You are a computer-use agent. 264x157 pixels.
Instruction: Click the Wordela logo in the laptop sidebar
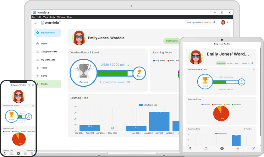pyautogui.click(x=51, y=23)
